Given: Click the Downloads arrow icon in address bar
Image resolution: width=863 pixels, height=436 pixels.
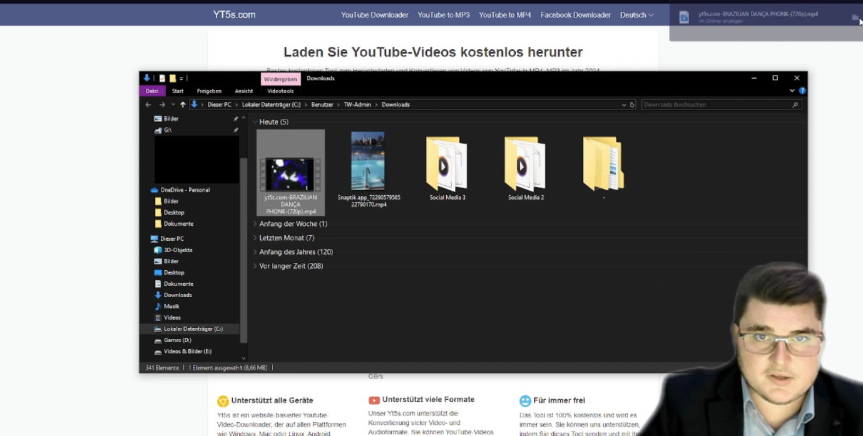Looking at the screenshot, I should click(x=194, y=104).
